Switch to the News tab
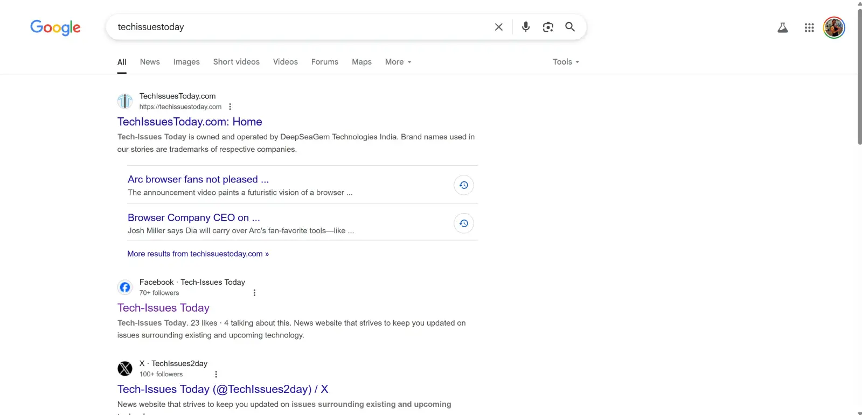862x415 pixels. pyautogui.click(x=150, y=62)
